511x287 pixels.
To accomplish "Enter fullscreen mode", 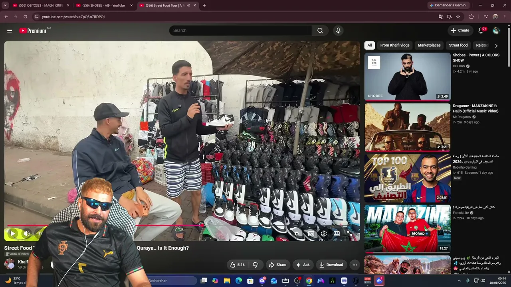I will coord(349,234).
